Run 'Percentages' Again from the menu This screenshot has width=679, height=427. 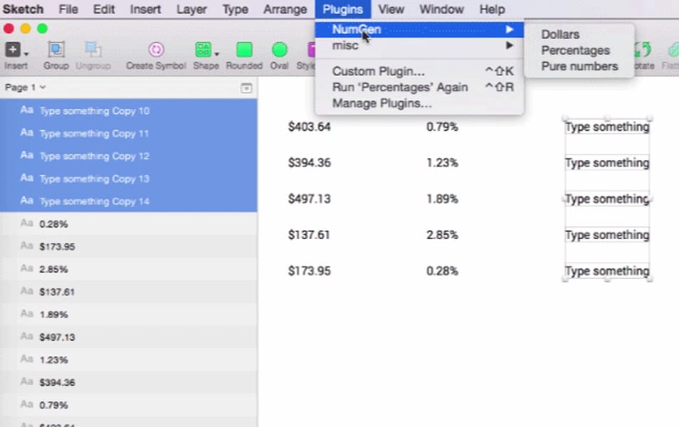(400, 87)
